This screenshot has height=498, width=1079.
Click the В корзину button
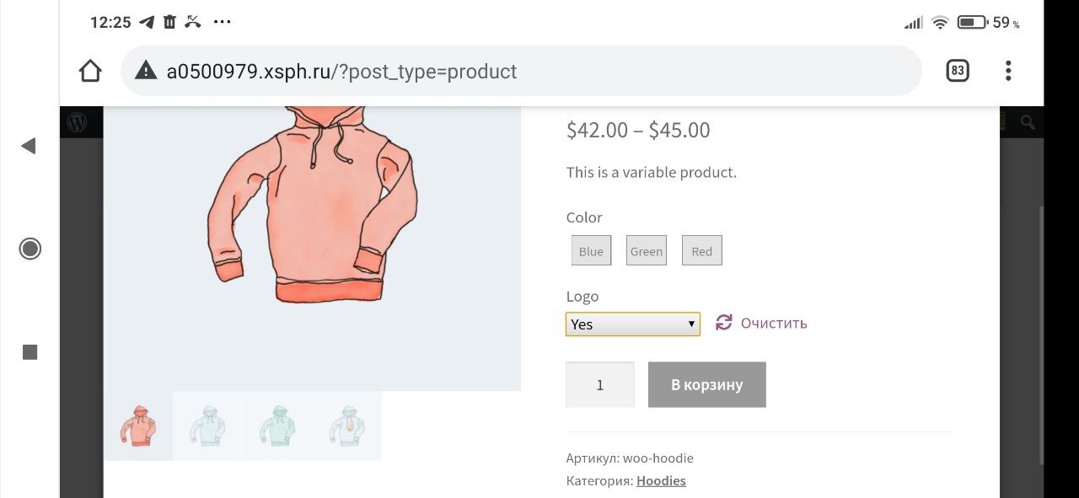tap(706, 385)
